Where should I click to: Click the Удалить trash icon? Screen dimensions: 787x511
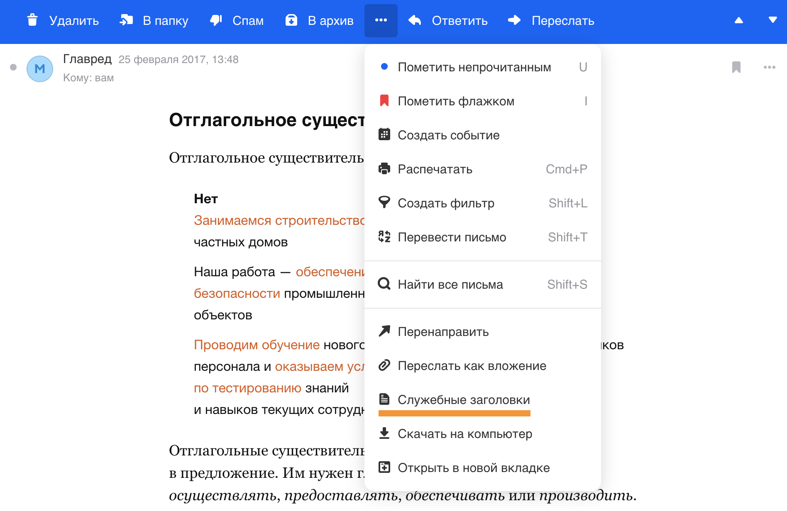pos(32,20)
